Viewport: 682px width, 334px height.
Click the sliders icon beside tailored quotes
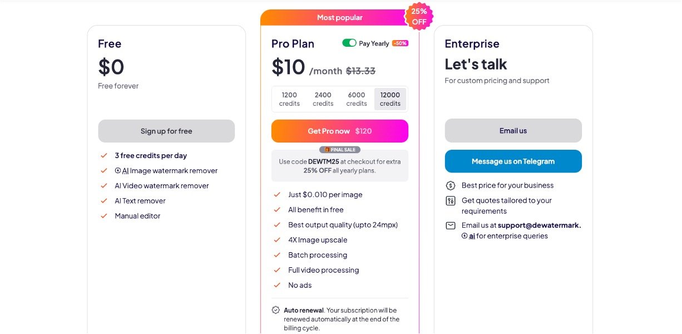[x=451, y=201]
